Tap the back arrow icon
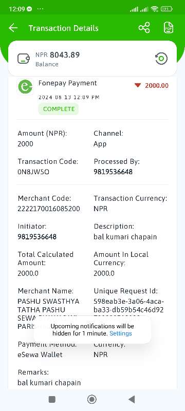Image resolution: width=185 pixels, height=411 pixels. coord(13,28)
